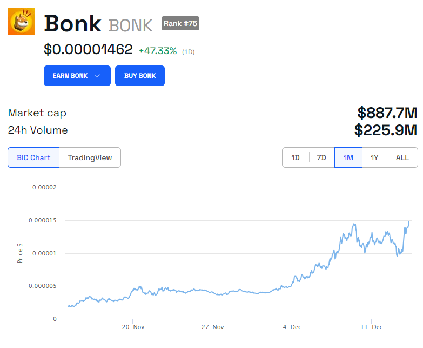The height and width of the screenshot is (348, 423).
Task: Click the Rank #75 badge
Action: coord(180,23)
